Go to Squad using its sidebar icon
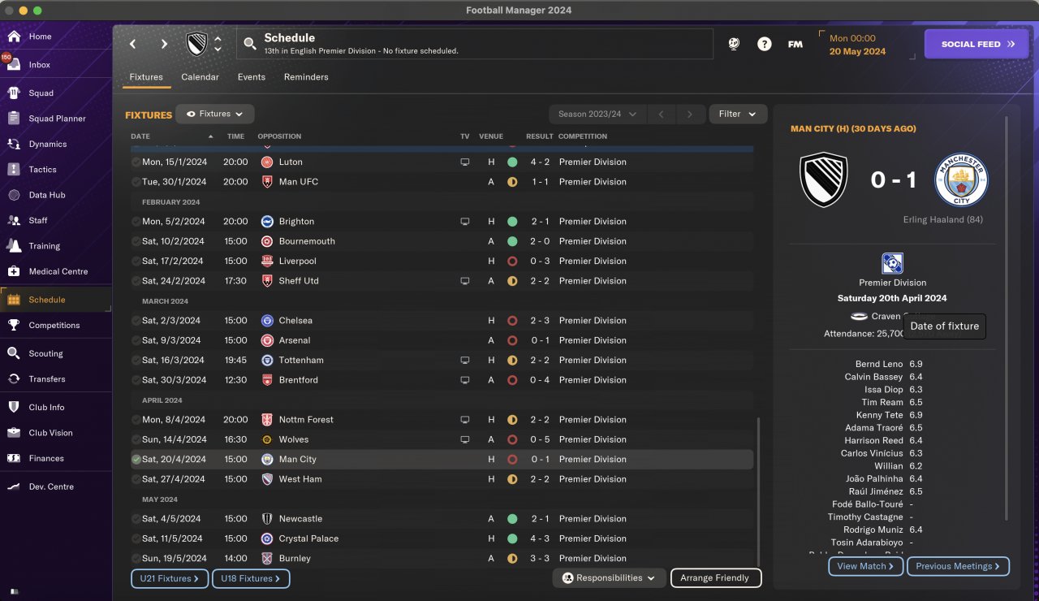1039x601 pixels. point(14,93)
